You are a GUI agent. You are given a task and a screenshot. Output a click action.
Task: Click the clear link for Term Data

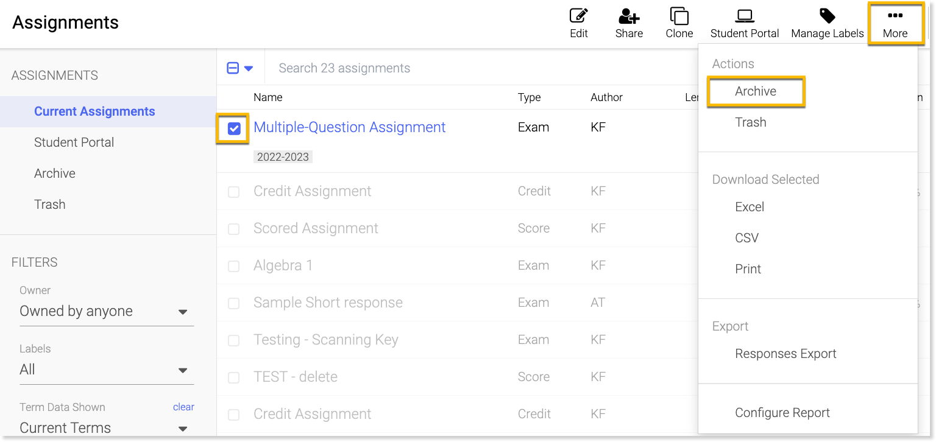click(x=183, y=407)
